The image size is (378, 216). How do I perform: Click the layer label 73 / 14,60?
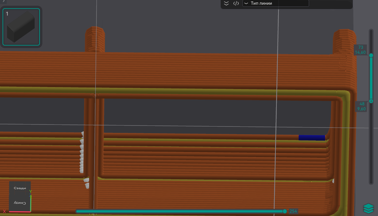pyautogui.click(x=361, y=50)
